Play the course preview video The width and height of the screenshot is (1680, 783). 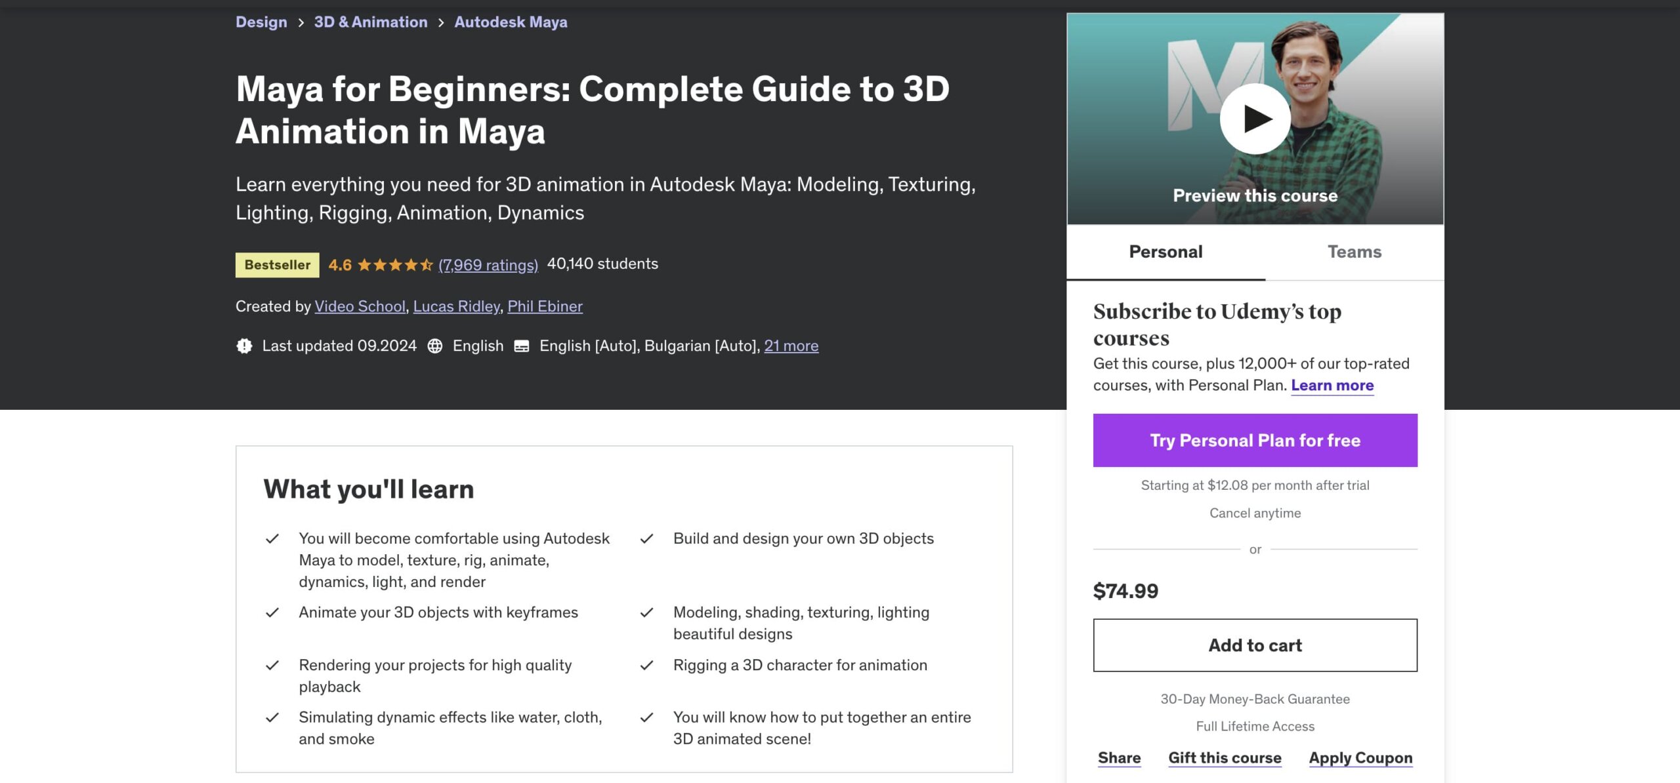[1255, 119]
